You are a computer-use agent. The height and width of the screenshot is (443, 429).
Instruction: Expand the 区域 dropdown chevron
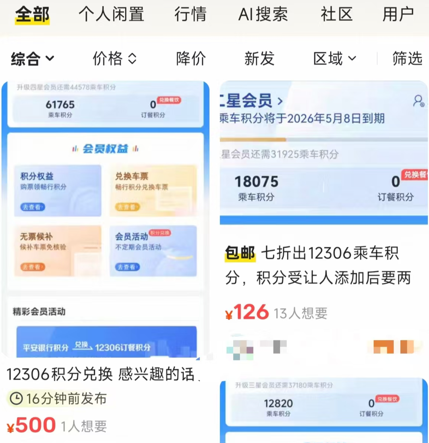(352, 58)
